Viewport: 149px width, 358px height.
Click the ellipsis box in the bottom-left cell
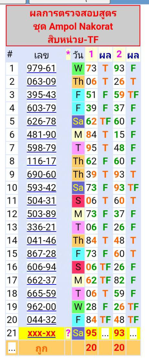12,348
